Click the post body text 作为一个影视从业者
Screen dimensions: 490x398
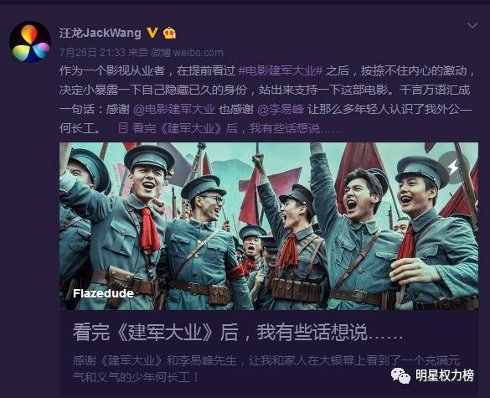click(x=112, y=71)
